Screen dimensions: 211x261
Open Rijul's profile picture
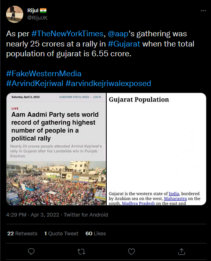(15, 14)
